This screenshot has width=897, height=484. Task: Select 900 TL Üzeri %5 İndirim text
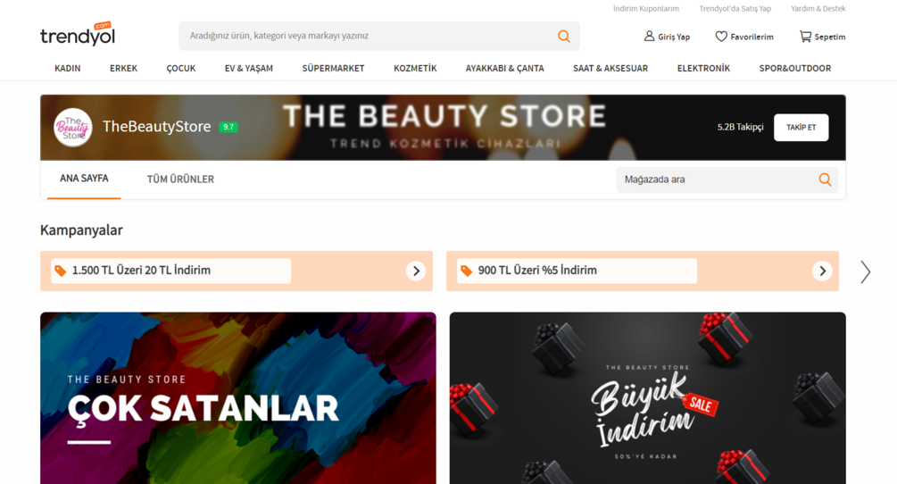point(537,270)
